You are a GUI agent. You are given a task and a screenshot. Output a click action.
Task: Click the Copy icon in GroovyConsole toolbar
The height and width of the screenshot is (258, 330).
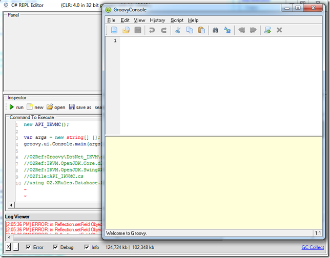(x=190, y=30)
